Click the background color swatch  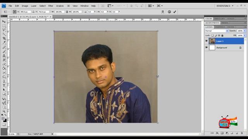pos(5,121)
